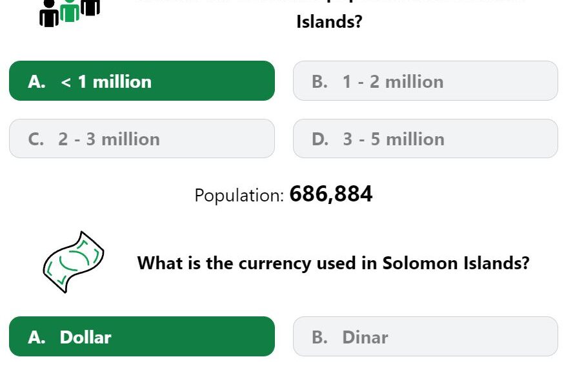Image resolution: width=564 pixels, height=368 pixels.
Task: Click the letter "B." beside Dinar
Action: [320, 338]
